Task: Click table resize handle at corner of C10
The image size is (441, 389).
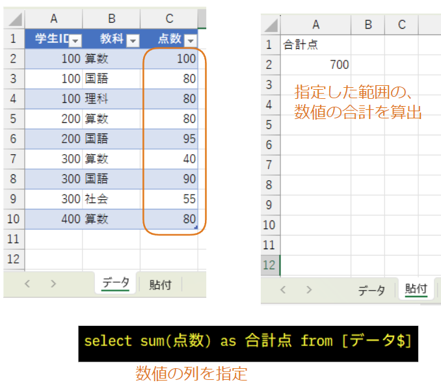Action: click(196, 227)
